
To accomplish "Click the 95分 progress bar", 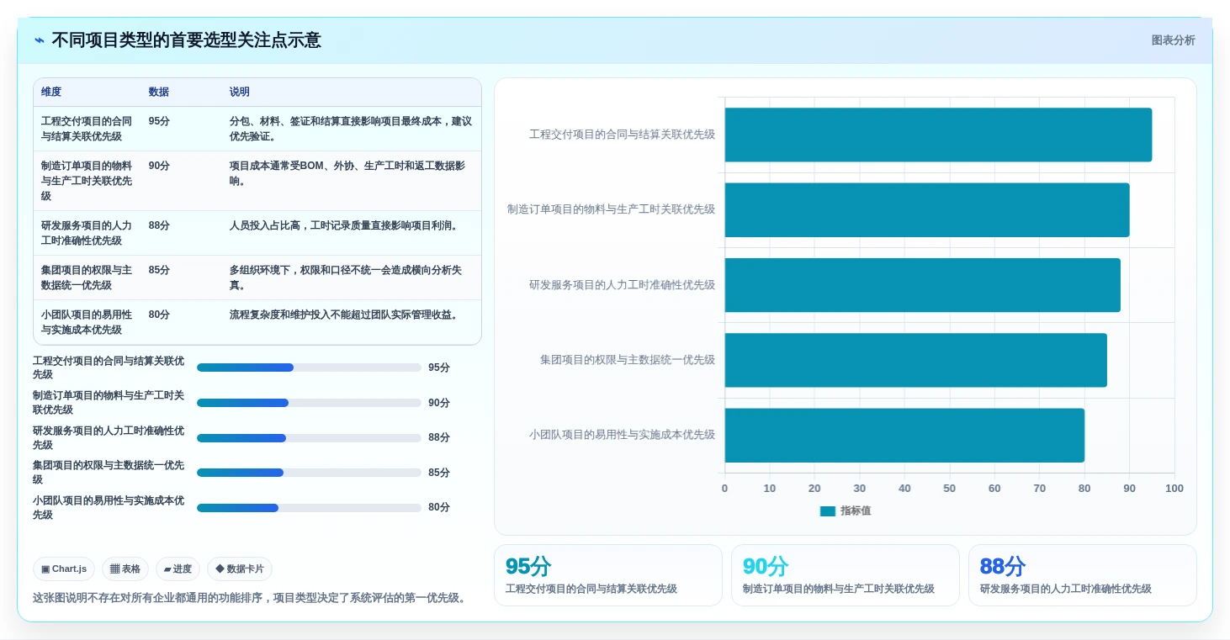I will point(309,368).
